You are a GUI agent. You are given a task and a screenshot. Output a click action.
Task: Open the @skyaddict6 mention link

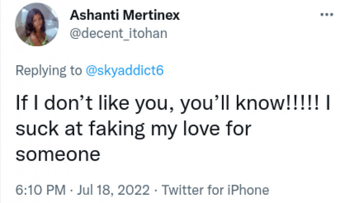124,70
